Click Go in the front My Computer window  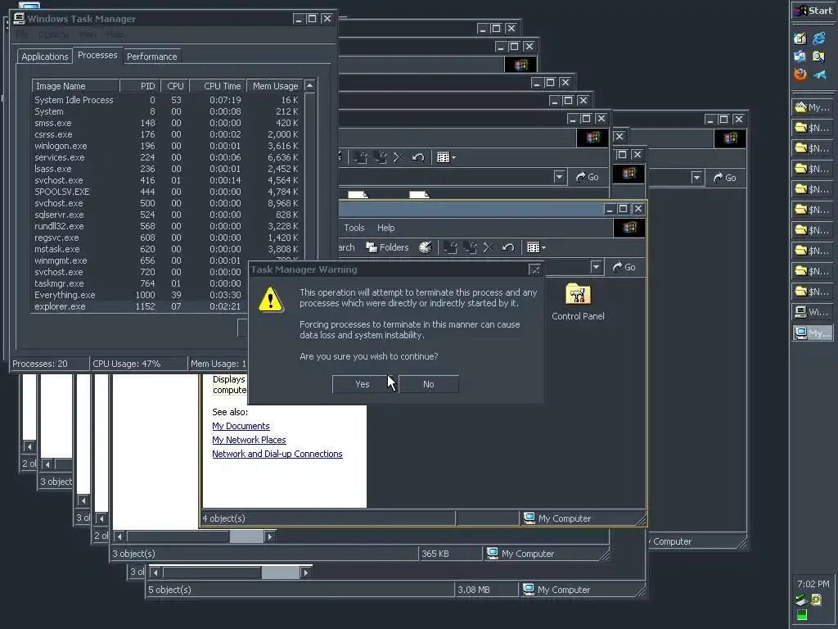click(624, 266)
